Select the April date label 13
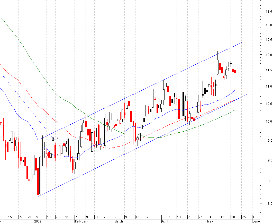This screenshot has width=273, height=223. point(179,217)
